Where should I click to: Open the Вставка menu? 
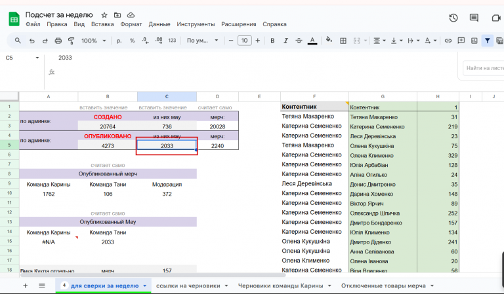(102, 24)
